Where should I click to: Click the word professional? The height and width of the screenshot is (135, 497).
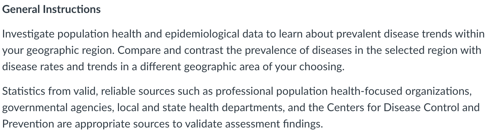coord(243,92)
